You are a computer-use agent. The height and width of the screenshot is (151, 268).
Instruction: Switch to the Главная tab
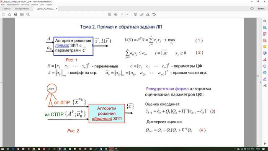7,8
